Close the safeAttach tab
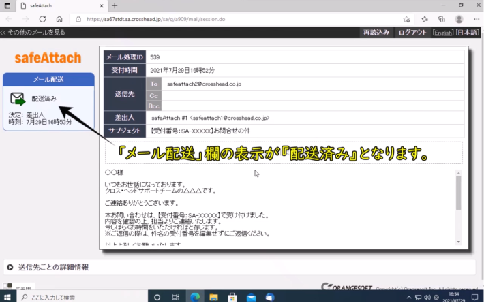The width and height of the screenshot is (484, 303). point(102,6)
